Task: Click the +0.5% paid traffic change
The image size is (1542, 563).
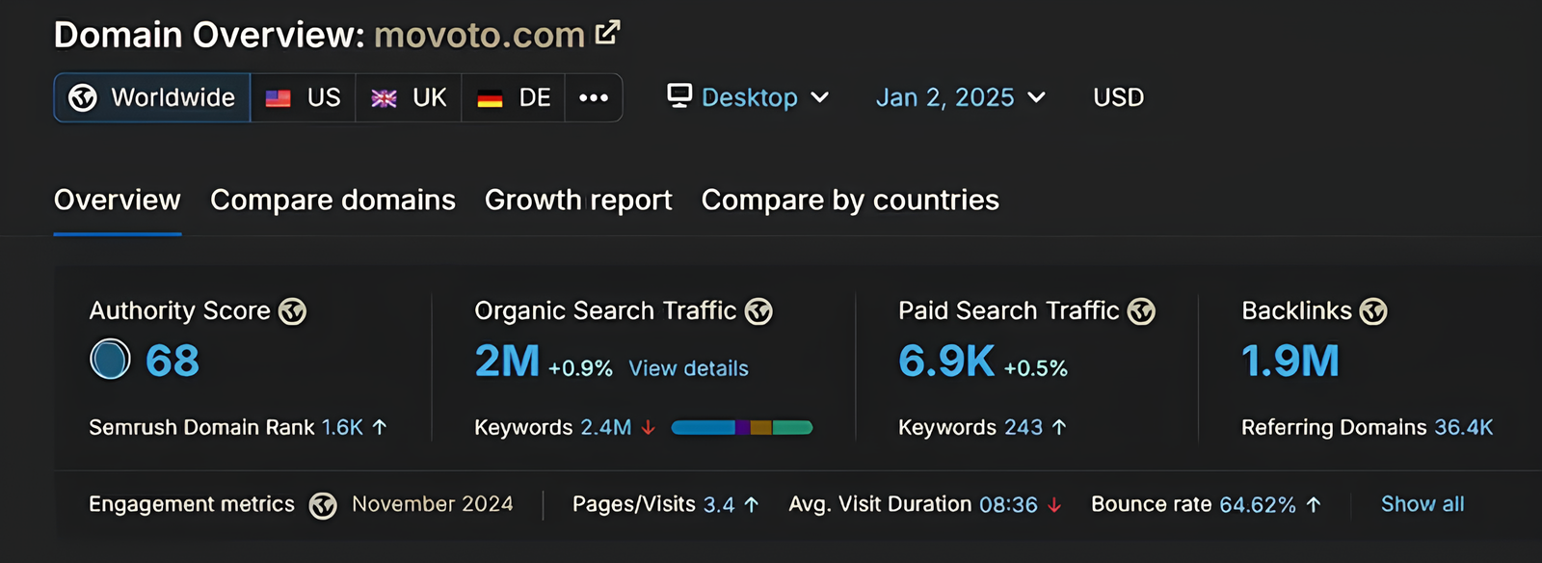Action: (x=1036, y=368)
